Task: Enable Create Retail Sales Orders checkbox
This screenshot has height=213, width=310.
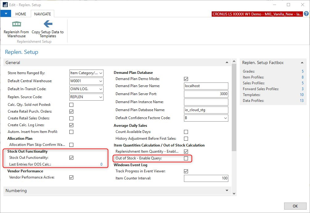Action: (71, 118)
